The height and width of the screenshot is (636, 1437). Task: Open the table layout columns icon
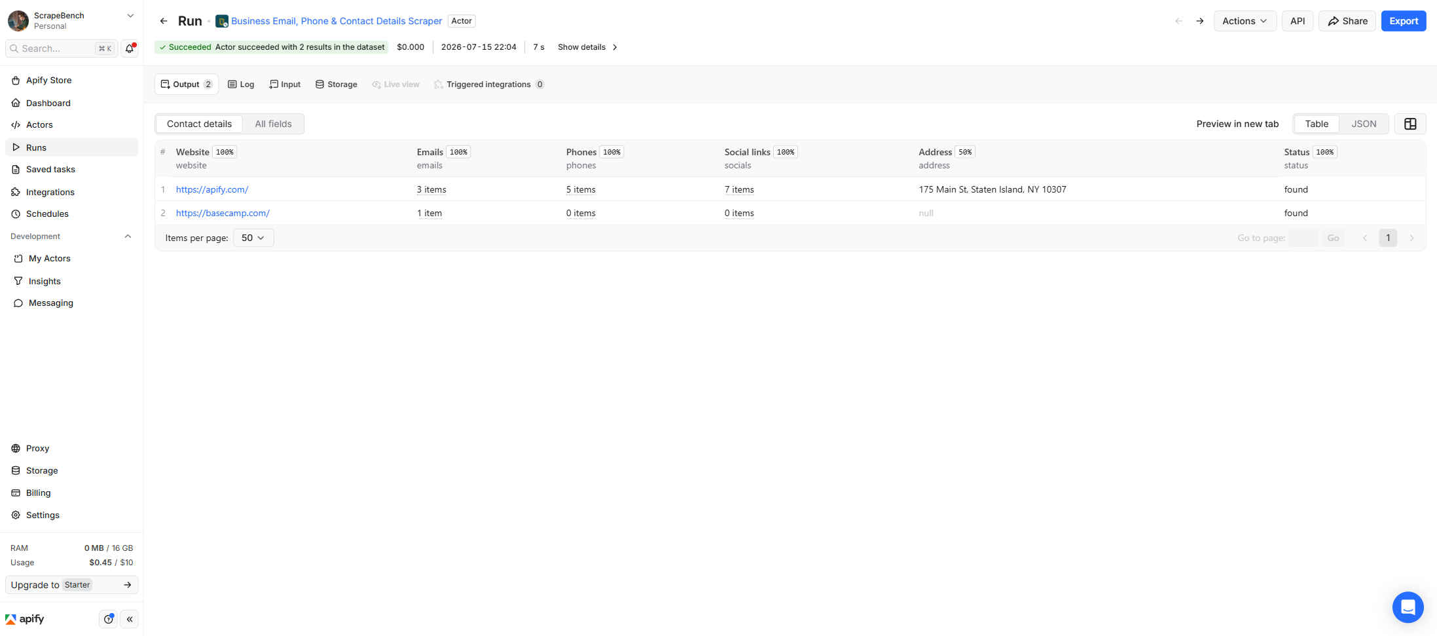tap(1410, 124)
